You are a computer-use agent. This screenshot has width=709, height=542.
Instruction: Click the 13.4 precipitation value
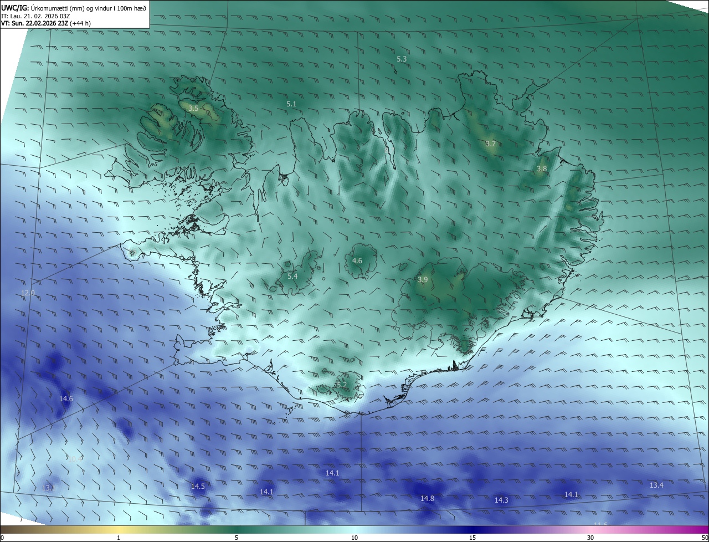click(656, 485)
